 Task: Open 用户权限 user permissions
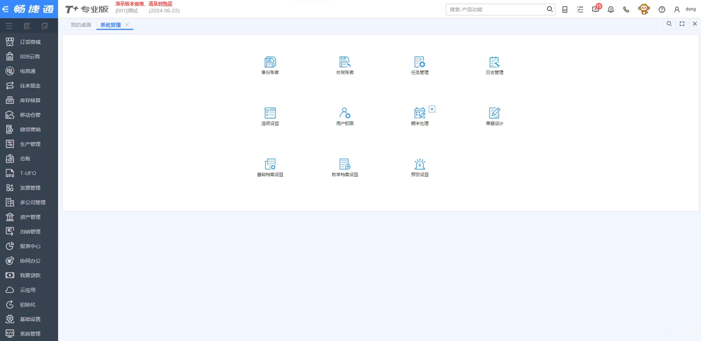tap(345, 117)
